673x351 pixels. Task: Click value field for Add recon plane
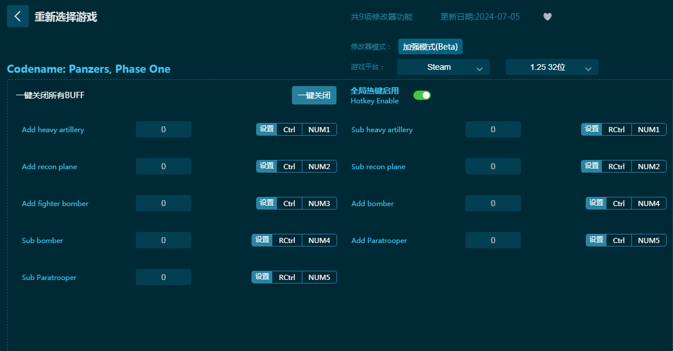(164, 166)
